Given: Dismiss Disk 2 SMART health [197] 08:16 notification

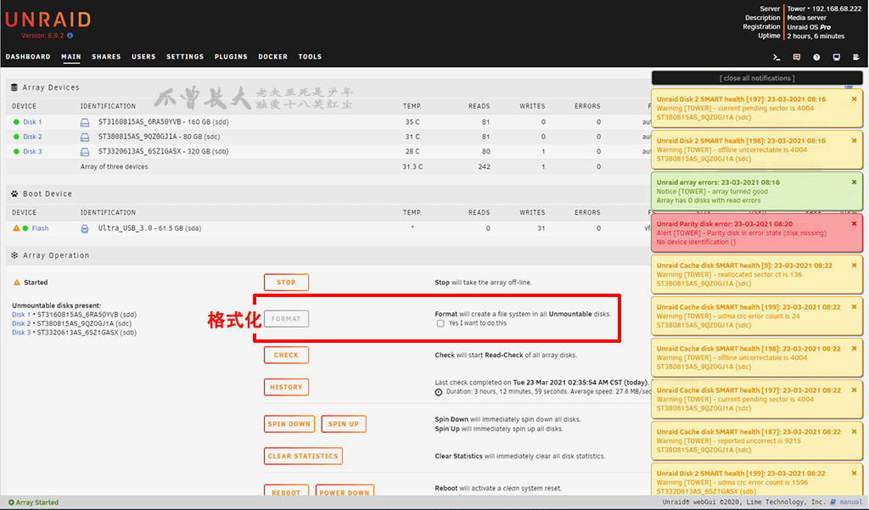Looking at the screenshot, I should (x=854, y=99).
